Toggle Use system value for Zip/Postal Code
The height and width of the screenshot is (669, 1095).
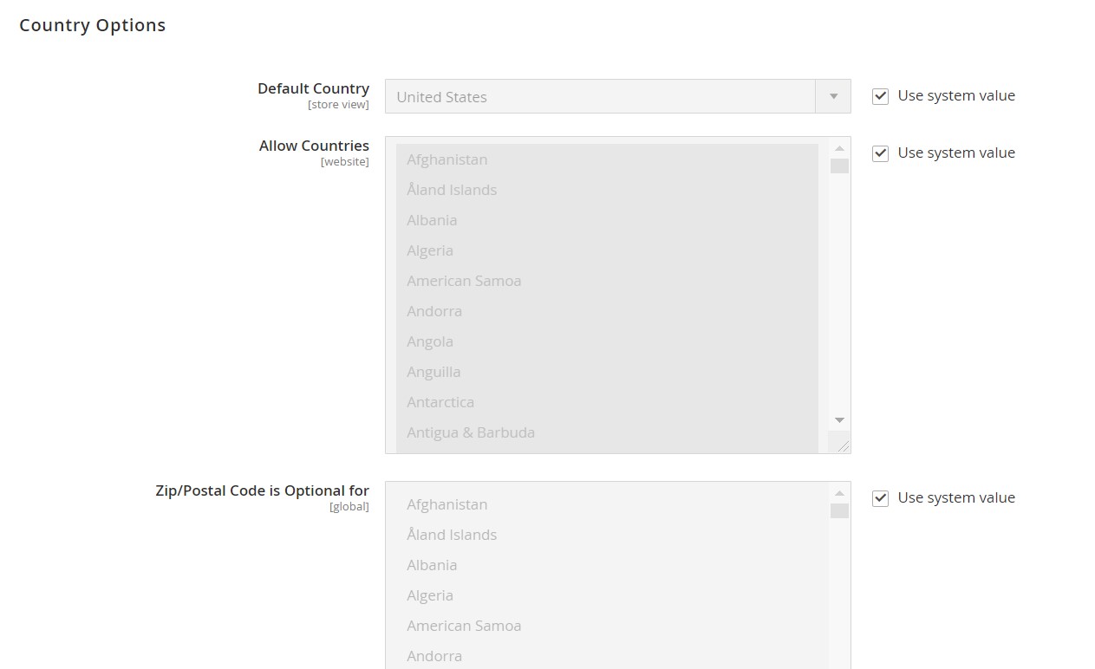coord(881,498)
